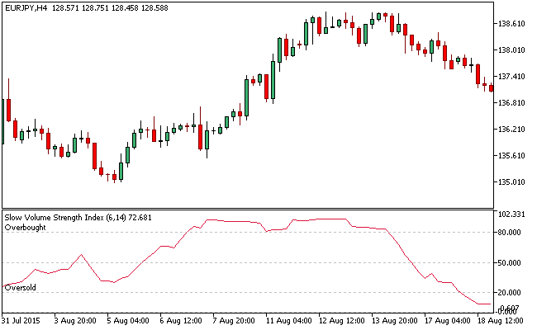Select the Overbought level label
The width and height of the screenshot is (537, 330).
[x=23, y=227]
